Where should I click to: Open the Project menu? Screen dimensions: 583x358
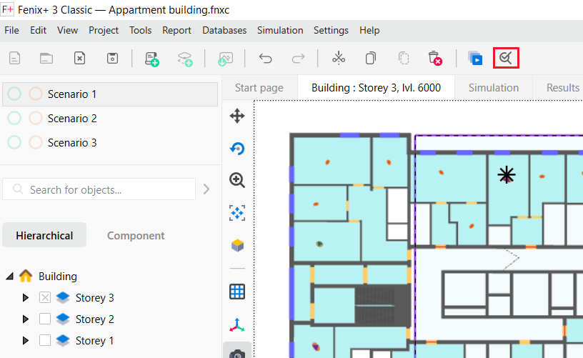point(104,31)
